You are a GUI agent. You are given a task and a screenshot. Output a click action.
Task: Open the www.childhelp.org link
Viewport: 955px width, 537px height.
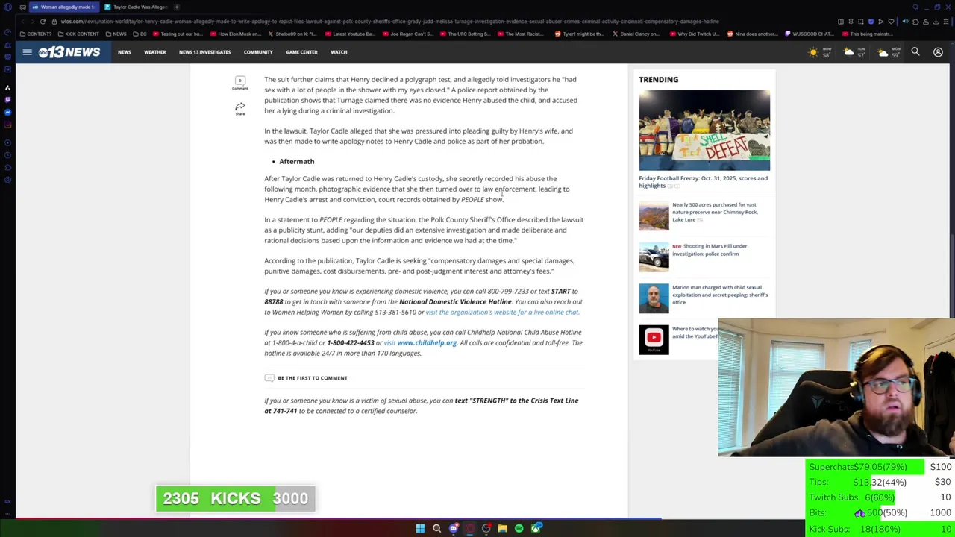[x=427, y=342]
